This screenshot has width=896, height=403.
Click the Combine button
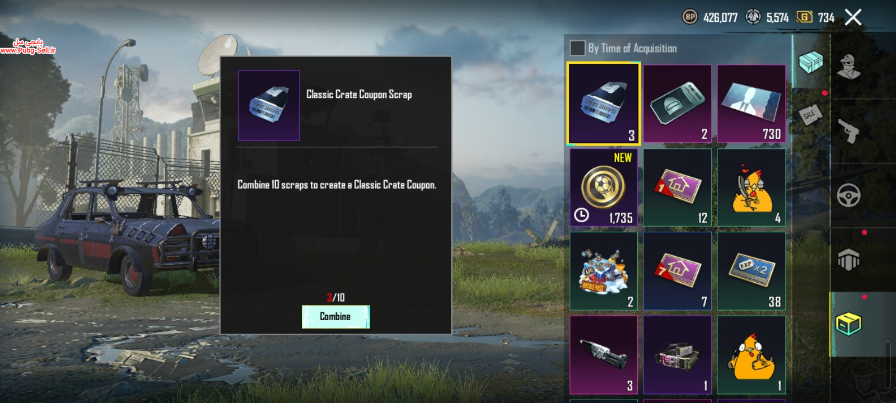point(335,317)
